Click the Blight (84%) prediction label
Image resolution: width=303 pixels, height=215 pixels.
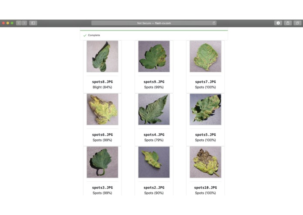[102, 87]
